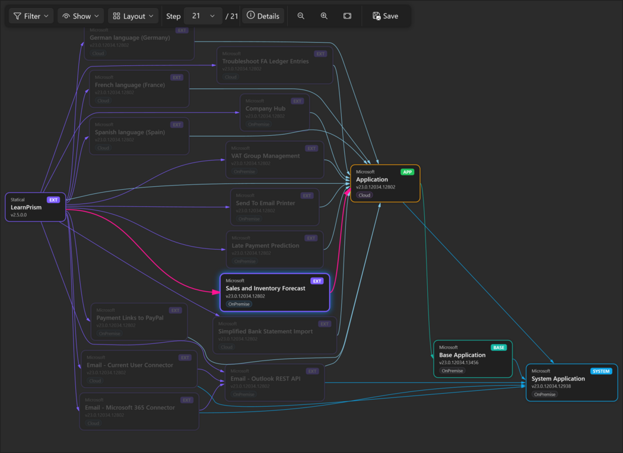623x453 pixels.
Task: Save the dependency graph
Action: click(x=386, y=16)
